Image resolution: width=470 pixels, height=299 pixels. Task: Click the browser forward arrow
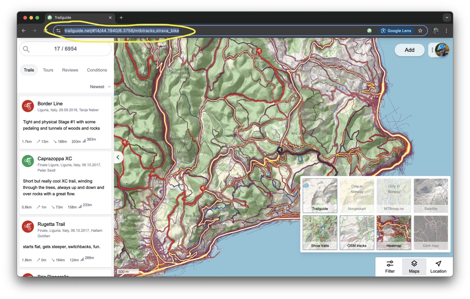click(x=34, y=31)
